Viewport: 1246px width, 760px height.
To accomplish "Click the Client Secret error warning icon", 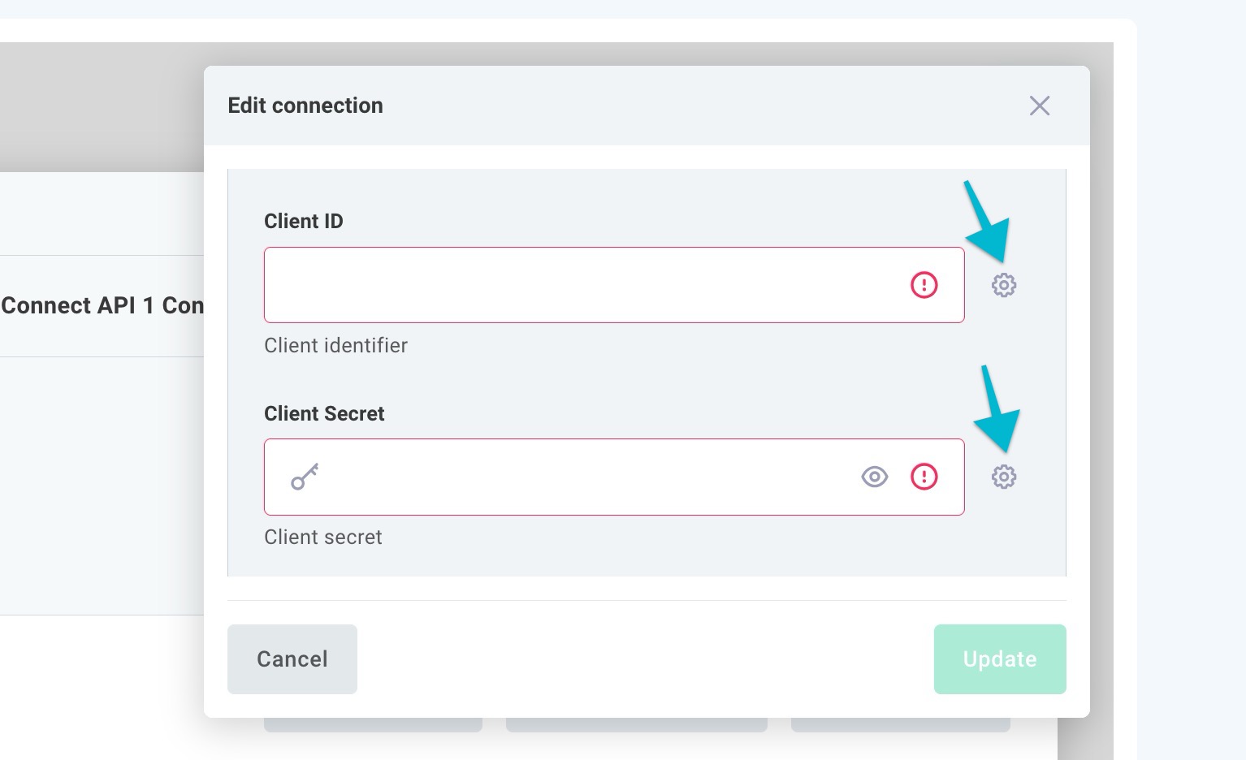I will pyautogui.click(x=924, y=477).
